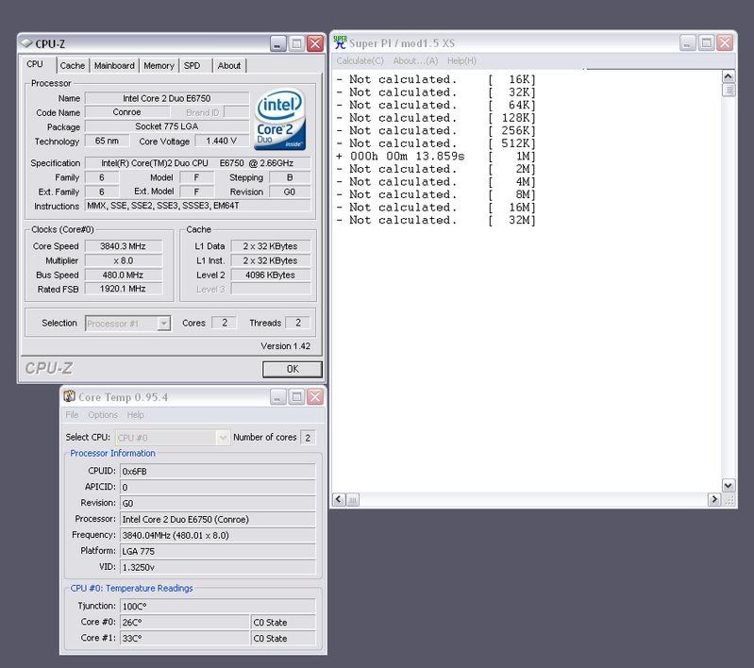Click the Multiplier value x 8.0
The image size is (754, 668).
(x=123, y=260)
